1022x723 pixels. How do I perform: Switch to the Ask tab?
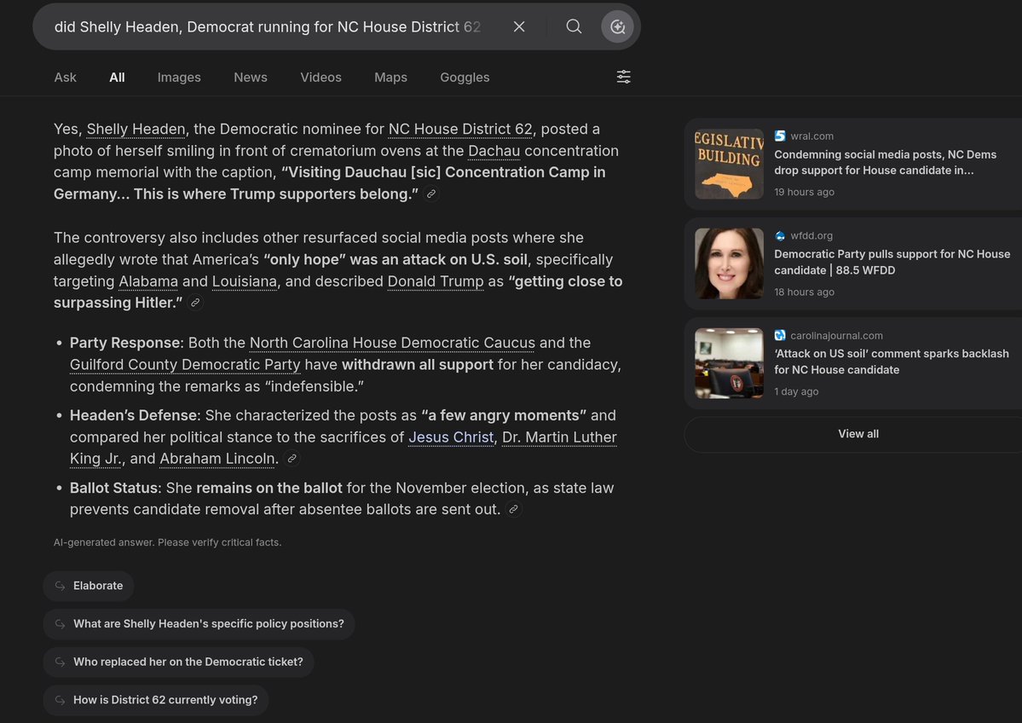[x=65, y=77]
